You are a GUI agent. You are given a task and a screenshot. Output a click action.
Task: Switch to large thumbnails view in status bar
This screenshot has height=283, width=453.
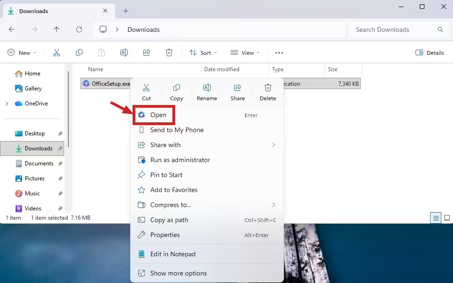pos(447,218)
